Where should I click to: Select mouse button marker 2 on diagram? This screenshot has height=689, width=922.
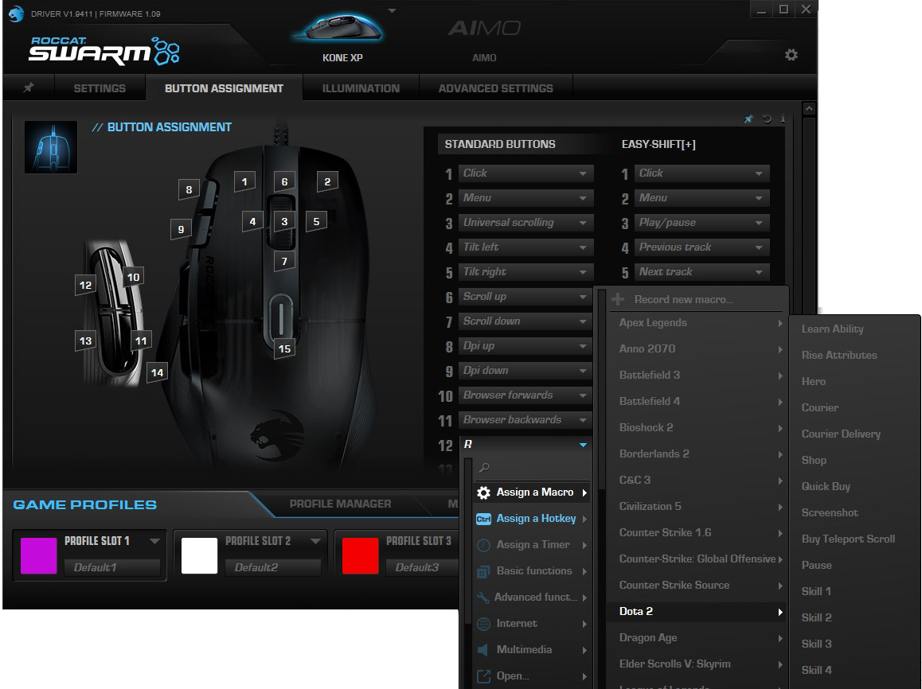coord(327,182)
